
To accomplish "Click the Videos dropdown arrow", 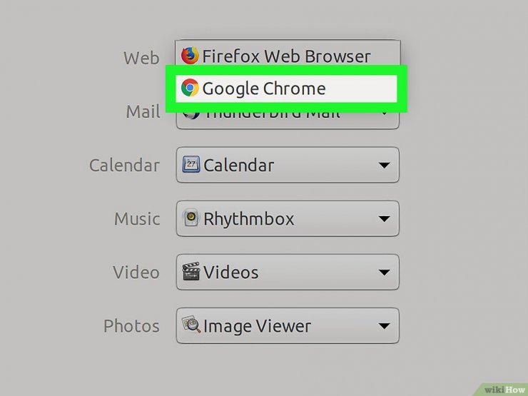I will click(384, 273).
